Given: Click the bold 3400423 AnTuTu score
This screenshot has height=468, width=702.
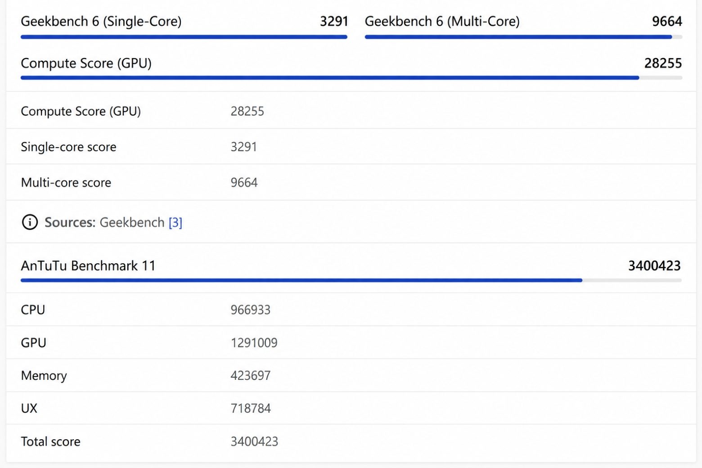Looking at the screenshot, I should (x=655, y=266).
